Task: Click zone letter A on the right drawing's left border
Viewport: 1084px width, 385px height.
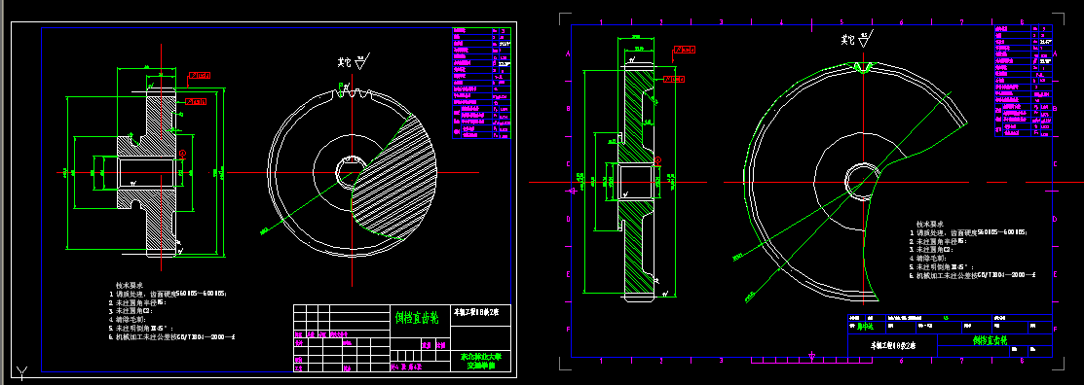Action: tap(568, 53)
